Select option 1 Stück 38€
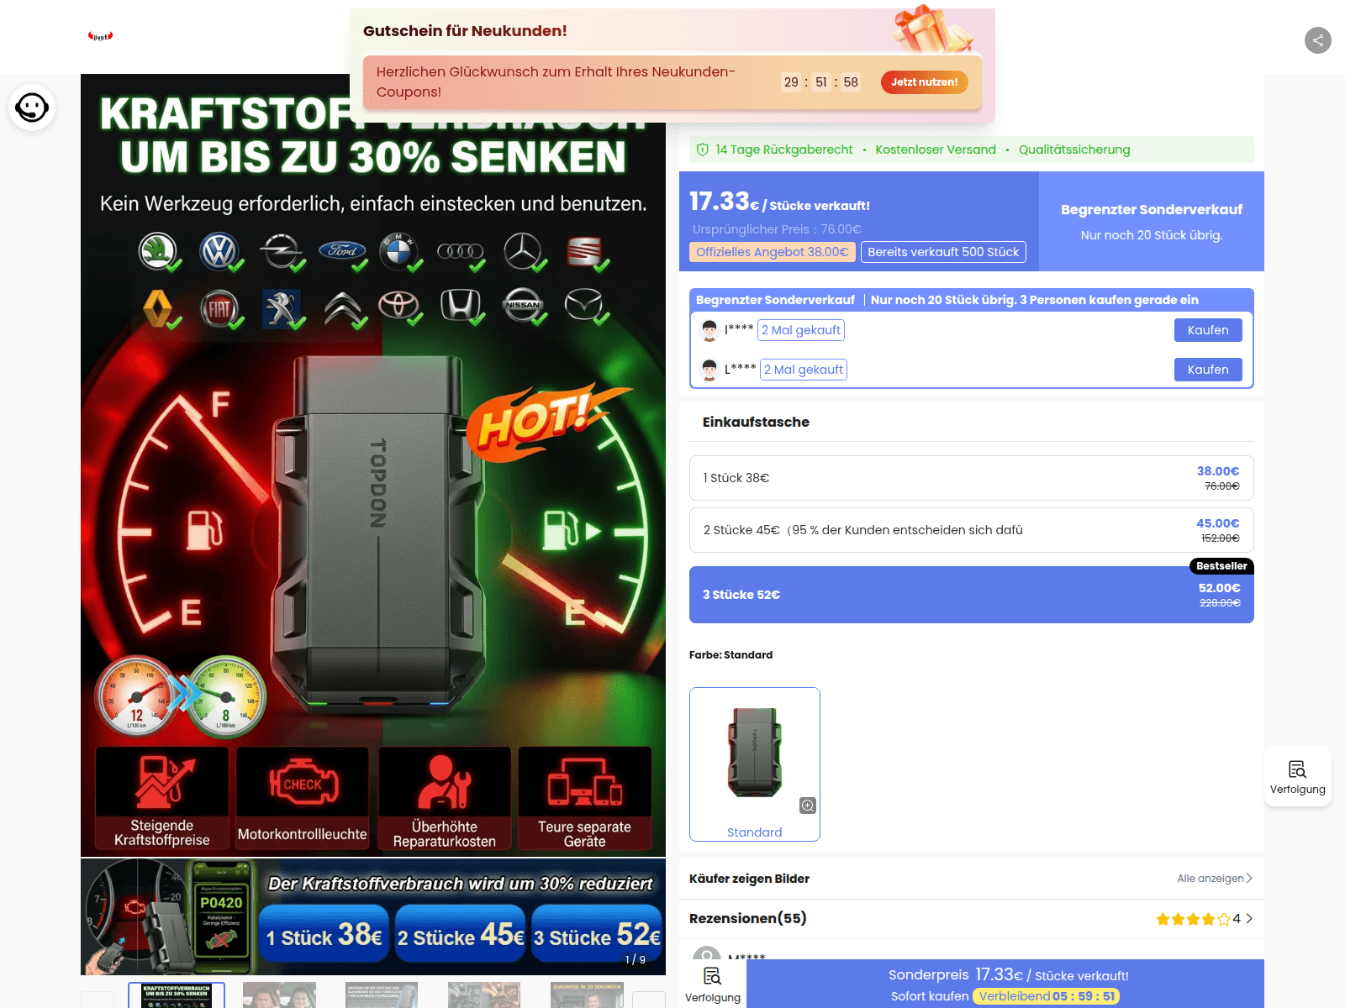1345x1008 pixels. tap(972, 478)
